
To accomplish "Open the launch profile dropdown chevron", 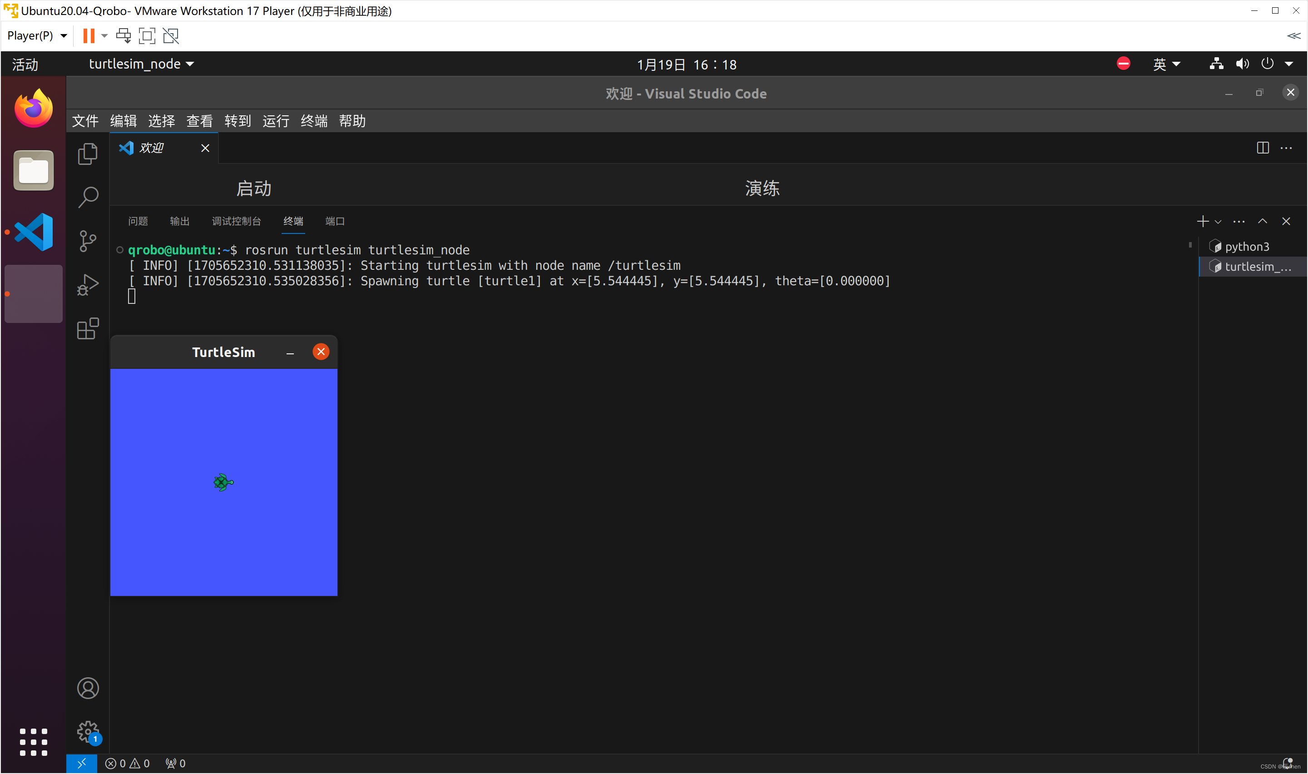I will pyautogui.click(x=1219, y=222).
